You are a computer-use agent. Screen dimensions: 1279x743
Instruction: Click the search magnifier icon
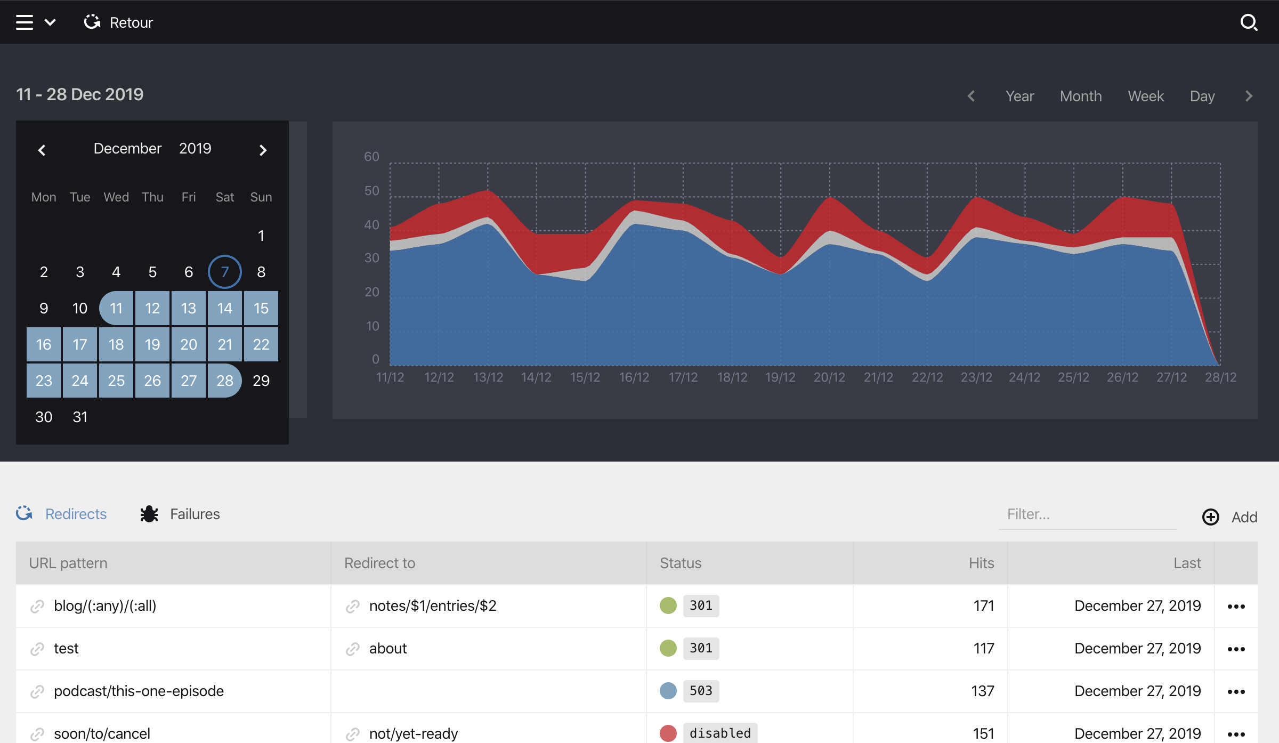click(x=1249, y=22)
